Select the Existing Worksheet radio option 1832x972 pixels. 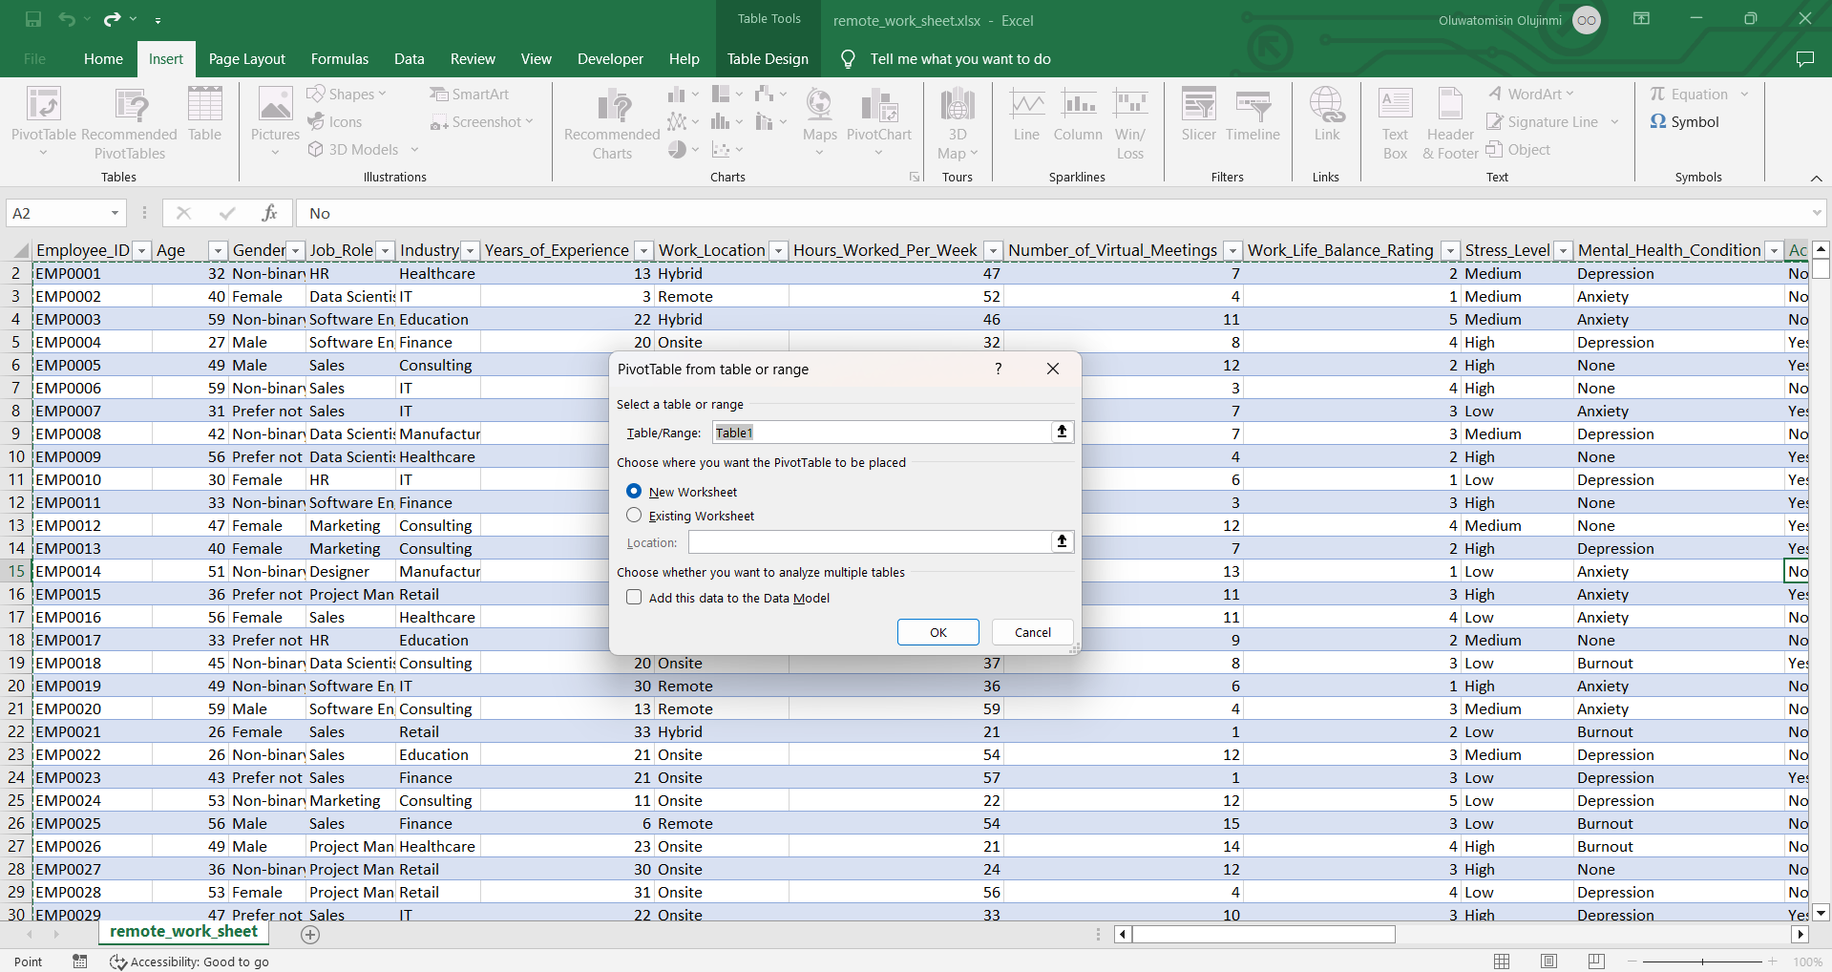(x=634, y=516)
